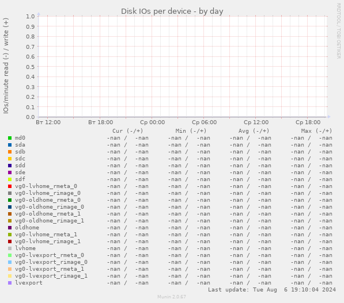The image size is (344, 303).
Task: Select the vg0-oldhome_rimage_1 label
Action: 50,221
